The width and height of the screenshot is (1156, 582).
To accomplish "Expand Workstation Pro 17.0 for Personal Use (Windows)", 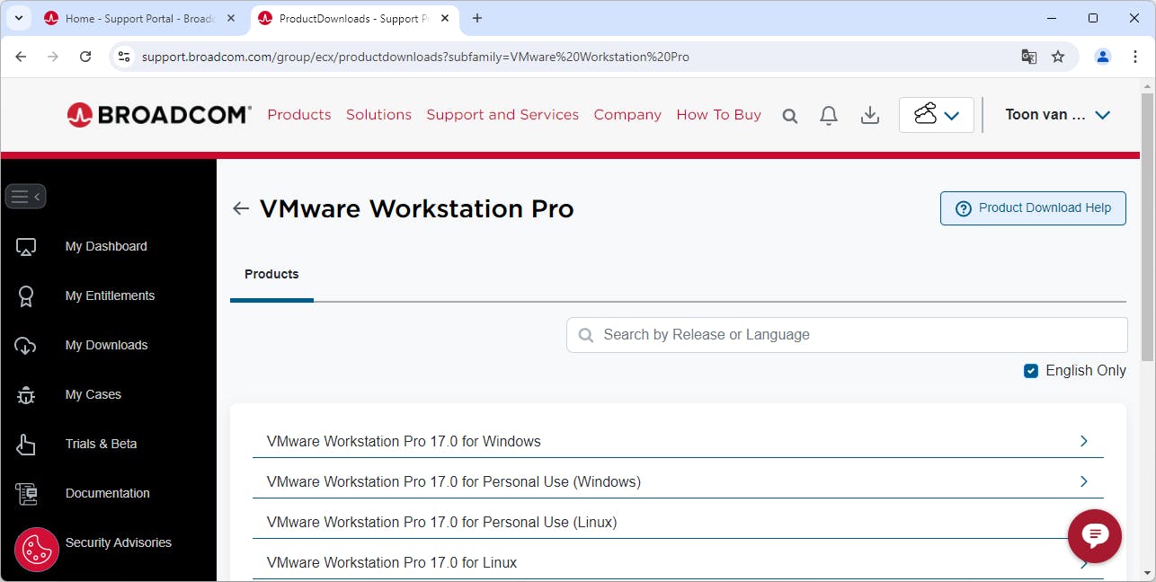I will (1083, 481).
